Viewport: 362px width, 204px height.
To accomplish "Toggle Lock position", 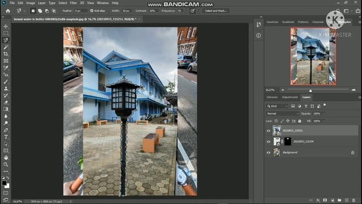I will 288,121.
